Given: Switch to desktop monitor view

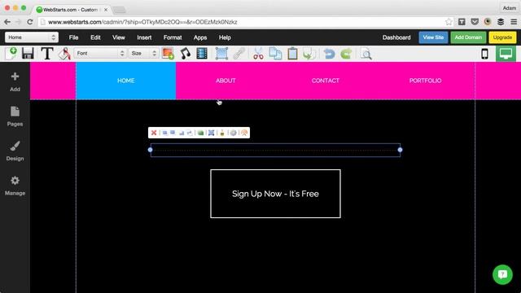Looking at the screenshot, I should tap(506, 54).
